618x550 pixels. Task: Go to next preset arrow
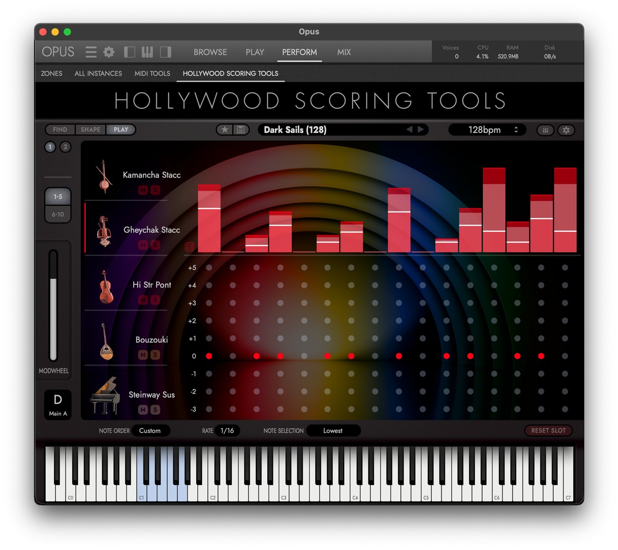(421, 129)
